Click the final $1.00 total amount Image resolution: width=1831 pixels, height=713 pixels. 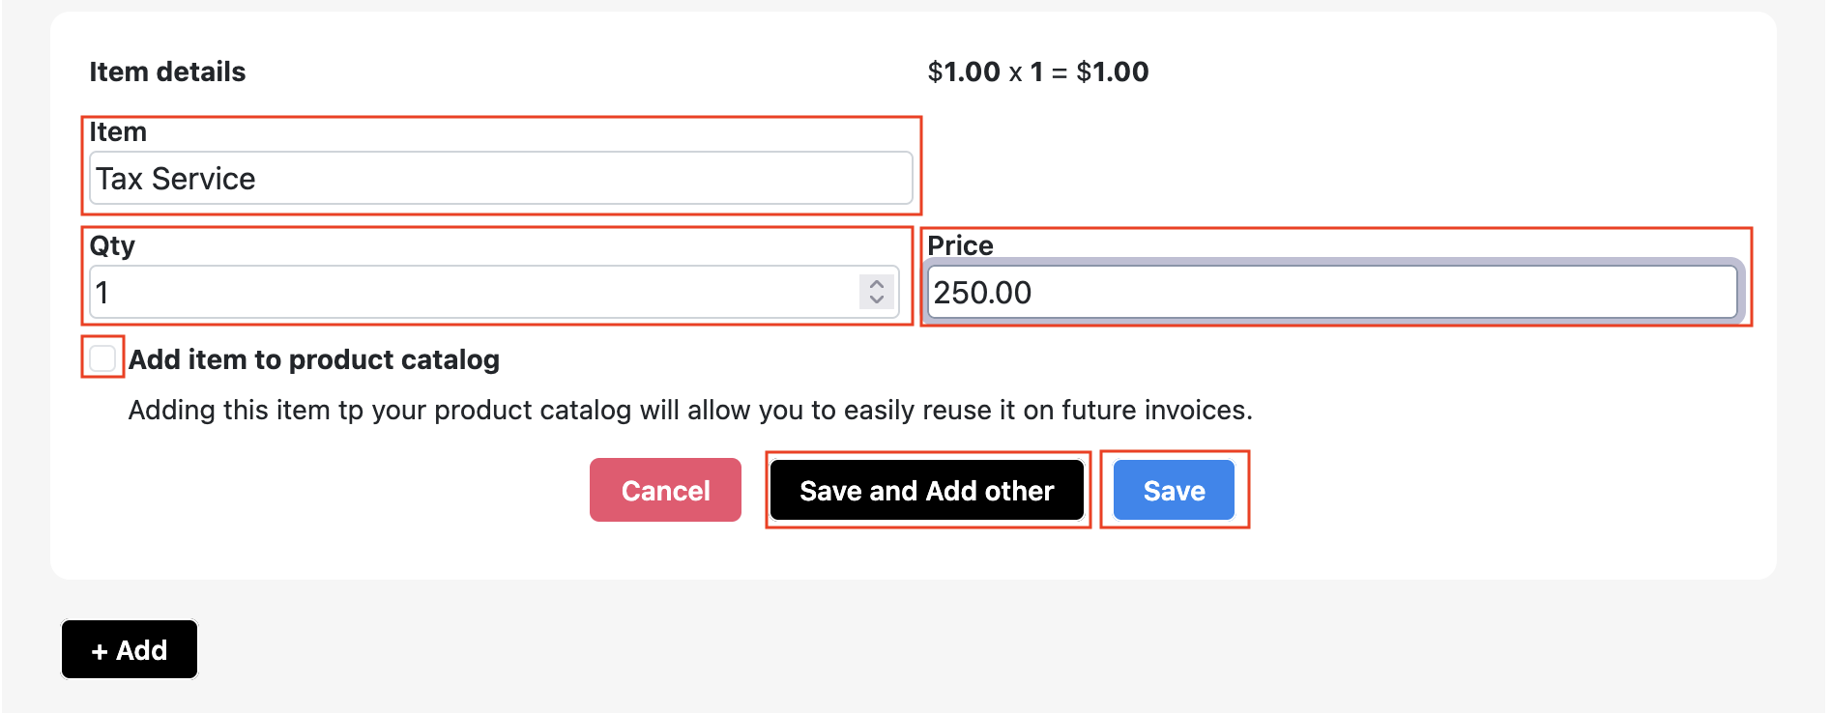(1113, 72)
